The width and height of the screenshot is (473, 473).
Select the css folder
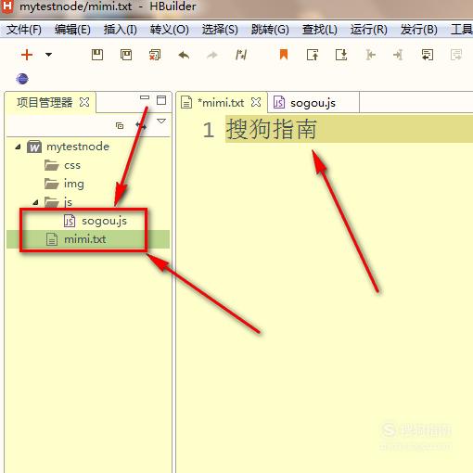click(x=62, y=165)
